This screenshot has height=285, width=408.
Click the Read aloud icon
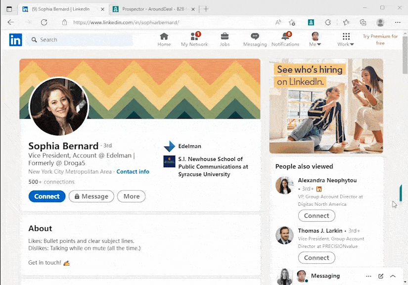(278, 22)
